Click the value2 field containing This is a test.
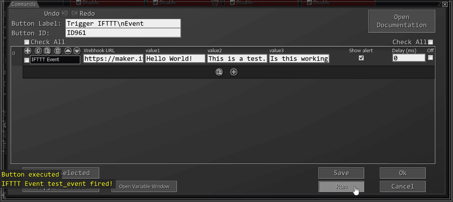453x202 pixels. pos(237,58)
